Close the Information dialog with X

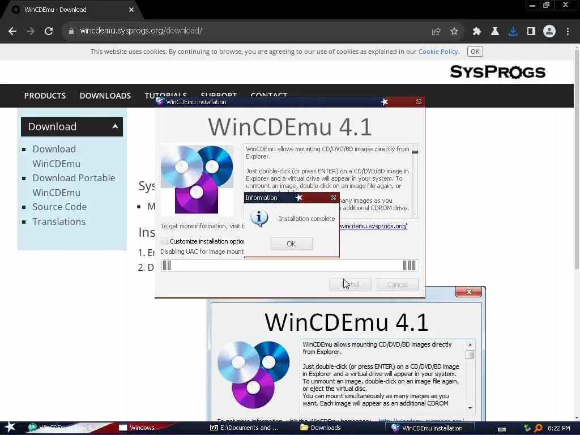(x=333, y=198)
